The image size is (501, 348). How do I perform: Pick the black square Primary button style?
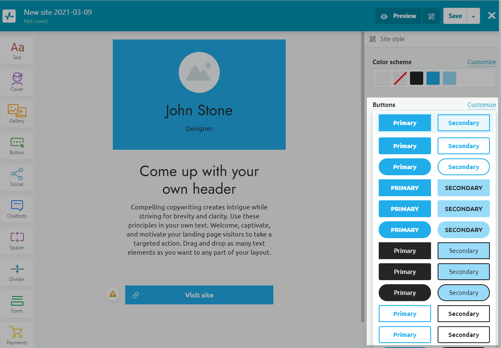(405, 251)
